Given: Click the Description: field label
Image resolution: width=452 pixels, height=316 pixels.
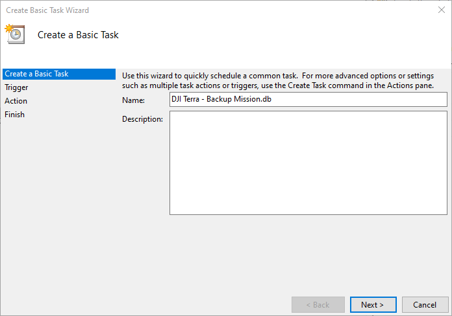Looking at the screenshot, I should pos(142,119).
